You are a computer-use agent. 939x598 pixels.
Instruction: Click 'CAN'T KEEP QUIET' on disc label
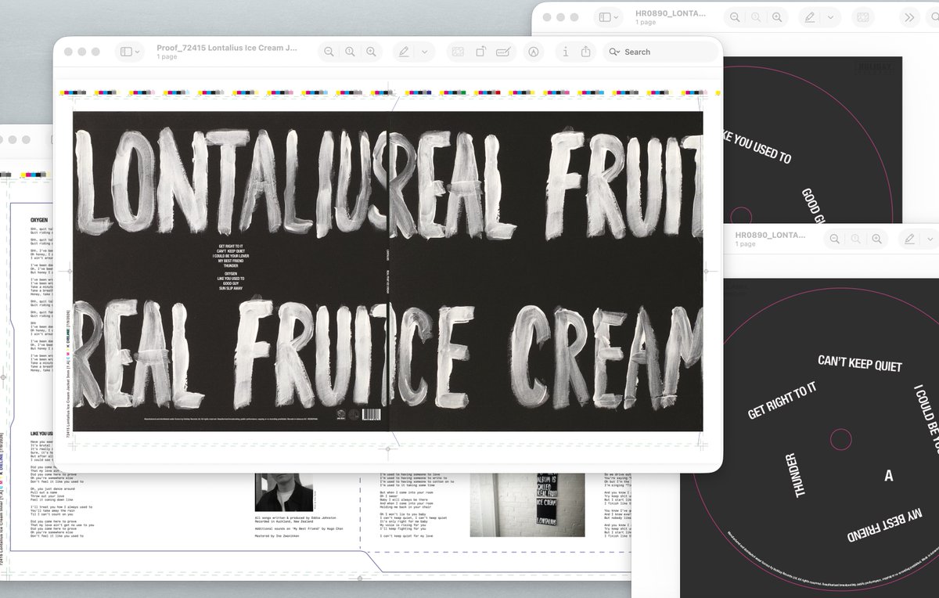(860, 363)
